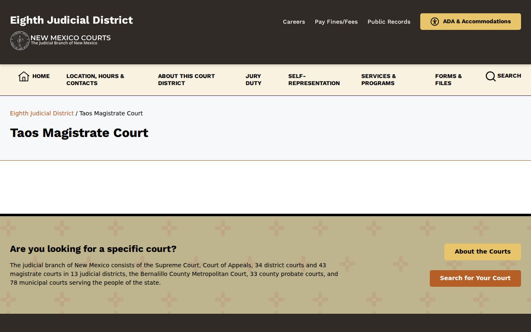This screenshot has height=332, width=531.
Task: Click the accessibility person icon
Action: pos(434,22)
